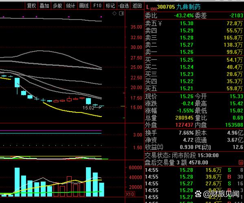The height and width of the screenshot is (203, 244).
Task: Open the 统计 statistics tool
Action: (x=70, y=6)
